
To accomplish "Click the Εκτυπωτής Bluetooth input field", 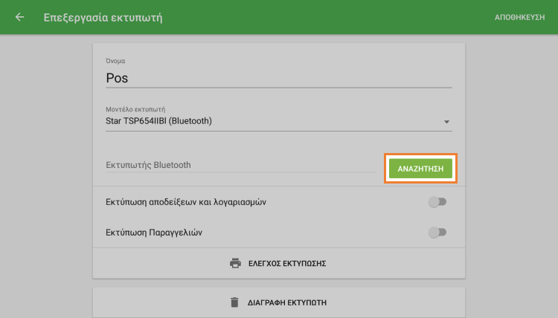I will click(240, 165).
